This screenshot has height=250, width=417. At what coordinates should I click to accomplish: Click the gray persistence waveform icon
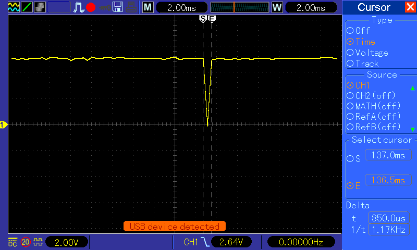click(40, 7)
